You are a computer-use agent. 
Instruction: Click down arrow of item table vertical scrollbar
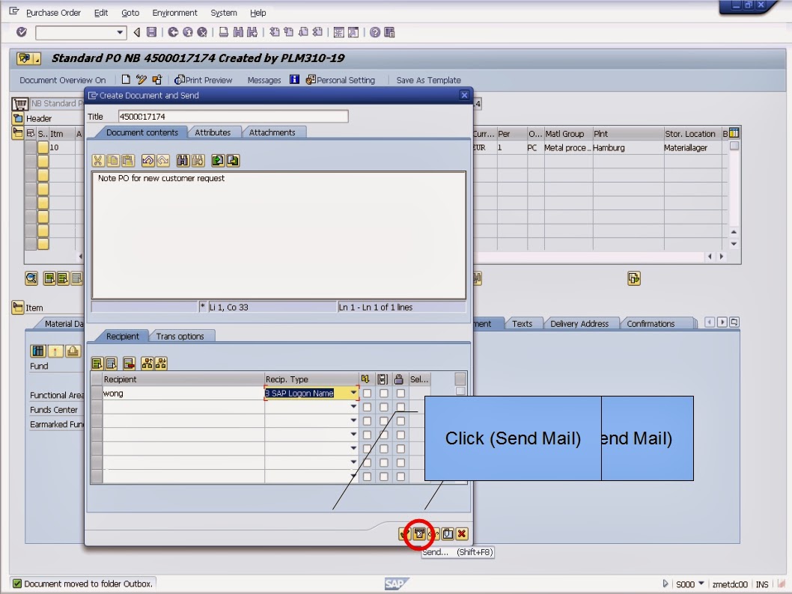[x=734, y=244]
